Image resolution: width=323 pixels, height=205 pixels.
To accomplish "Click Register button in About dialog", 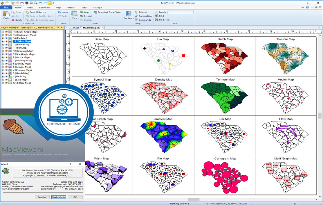I will (42, 197).
